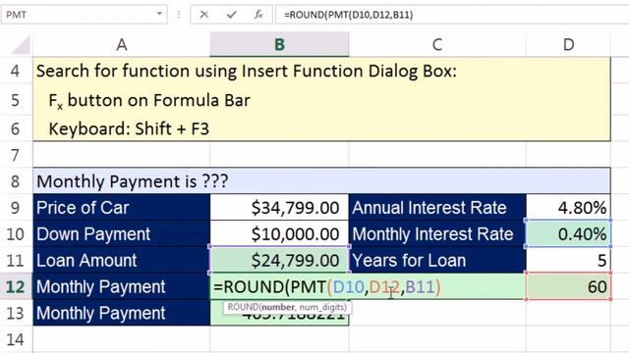Click the cell containing 5 in column D
Viewport: 629px width, 353px height.
pyautogui.click(x=568, y=261)
